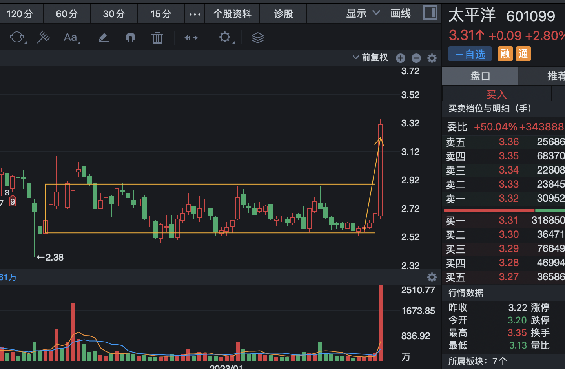Expand the 显示 dropdown menu
565x369 pixels.
pyautogui.click(x=363, y=14)
